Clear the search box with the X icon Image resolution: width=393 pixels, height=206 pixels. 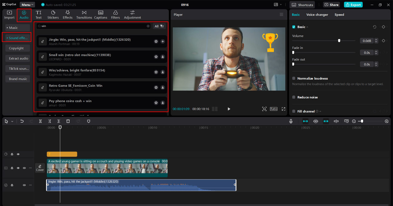[x=148, y=26]
